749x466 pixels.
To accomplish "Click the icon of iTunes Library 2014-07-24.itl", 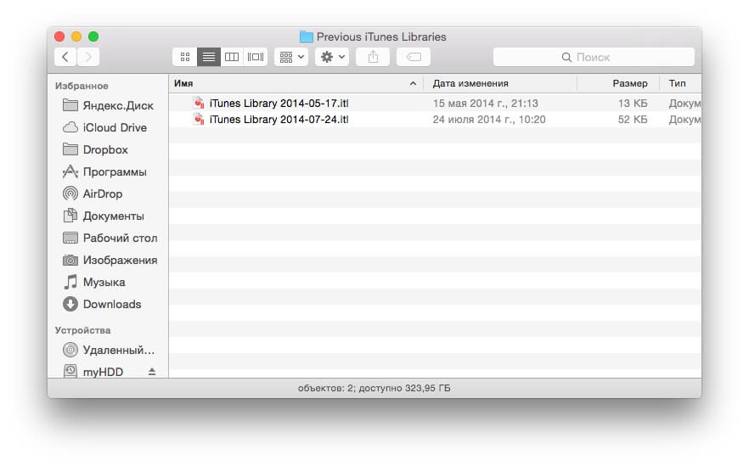I will (199, 120).
